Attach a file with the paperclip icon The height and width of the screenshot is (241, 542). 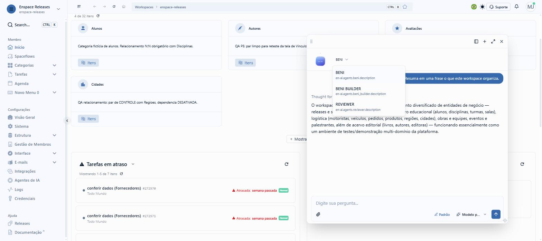pyautogui.click(x=318, y=214)
